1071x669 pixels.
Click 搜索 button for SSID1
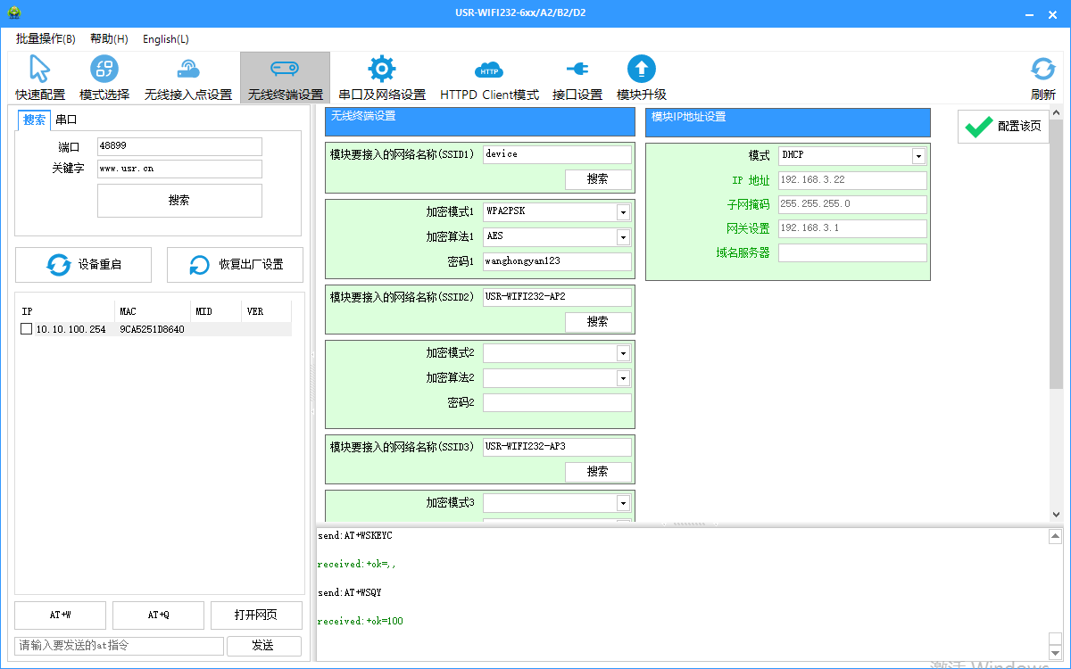598,179
